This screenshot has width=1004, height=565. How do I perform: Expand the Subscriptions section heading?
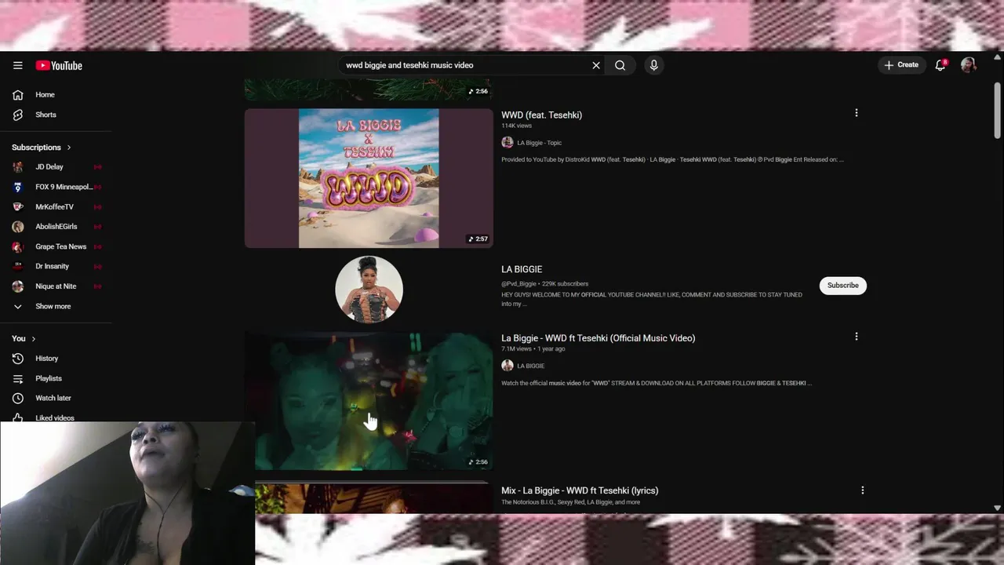(42, 148)
